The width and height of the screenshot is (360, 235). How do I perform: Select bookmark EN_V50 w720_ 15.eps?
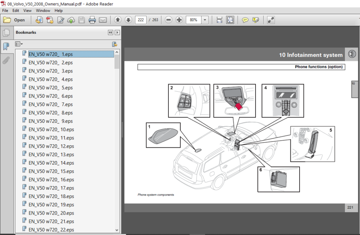coord(51,171)
